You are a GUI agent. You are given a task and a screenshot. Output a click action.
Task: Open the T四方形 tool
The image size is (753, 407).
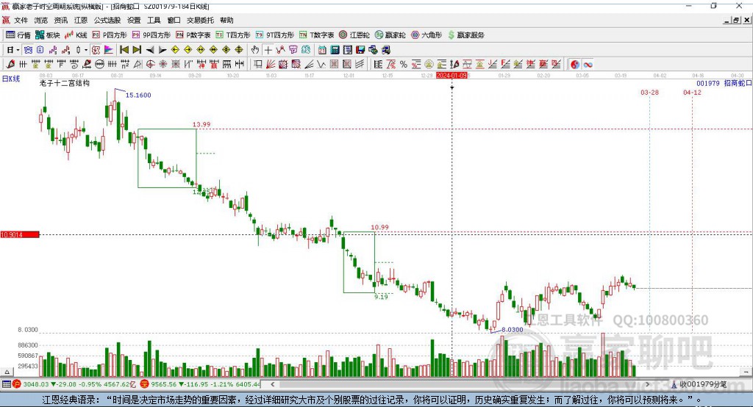pos(233,35)
